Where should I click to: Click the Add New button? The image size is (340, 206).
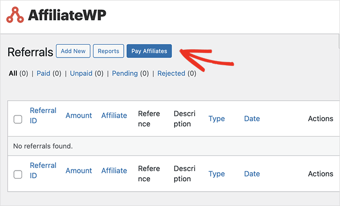73,51
